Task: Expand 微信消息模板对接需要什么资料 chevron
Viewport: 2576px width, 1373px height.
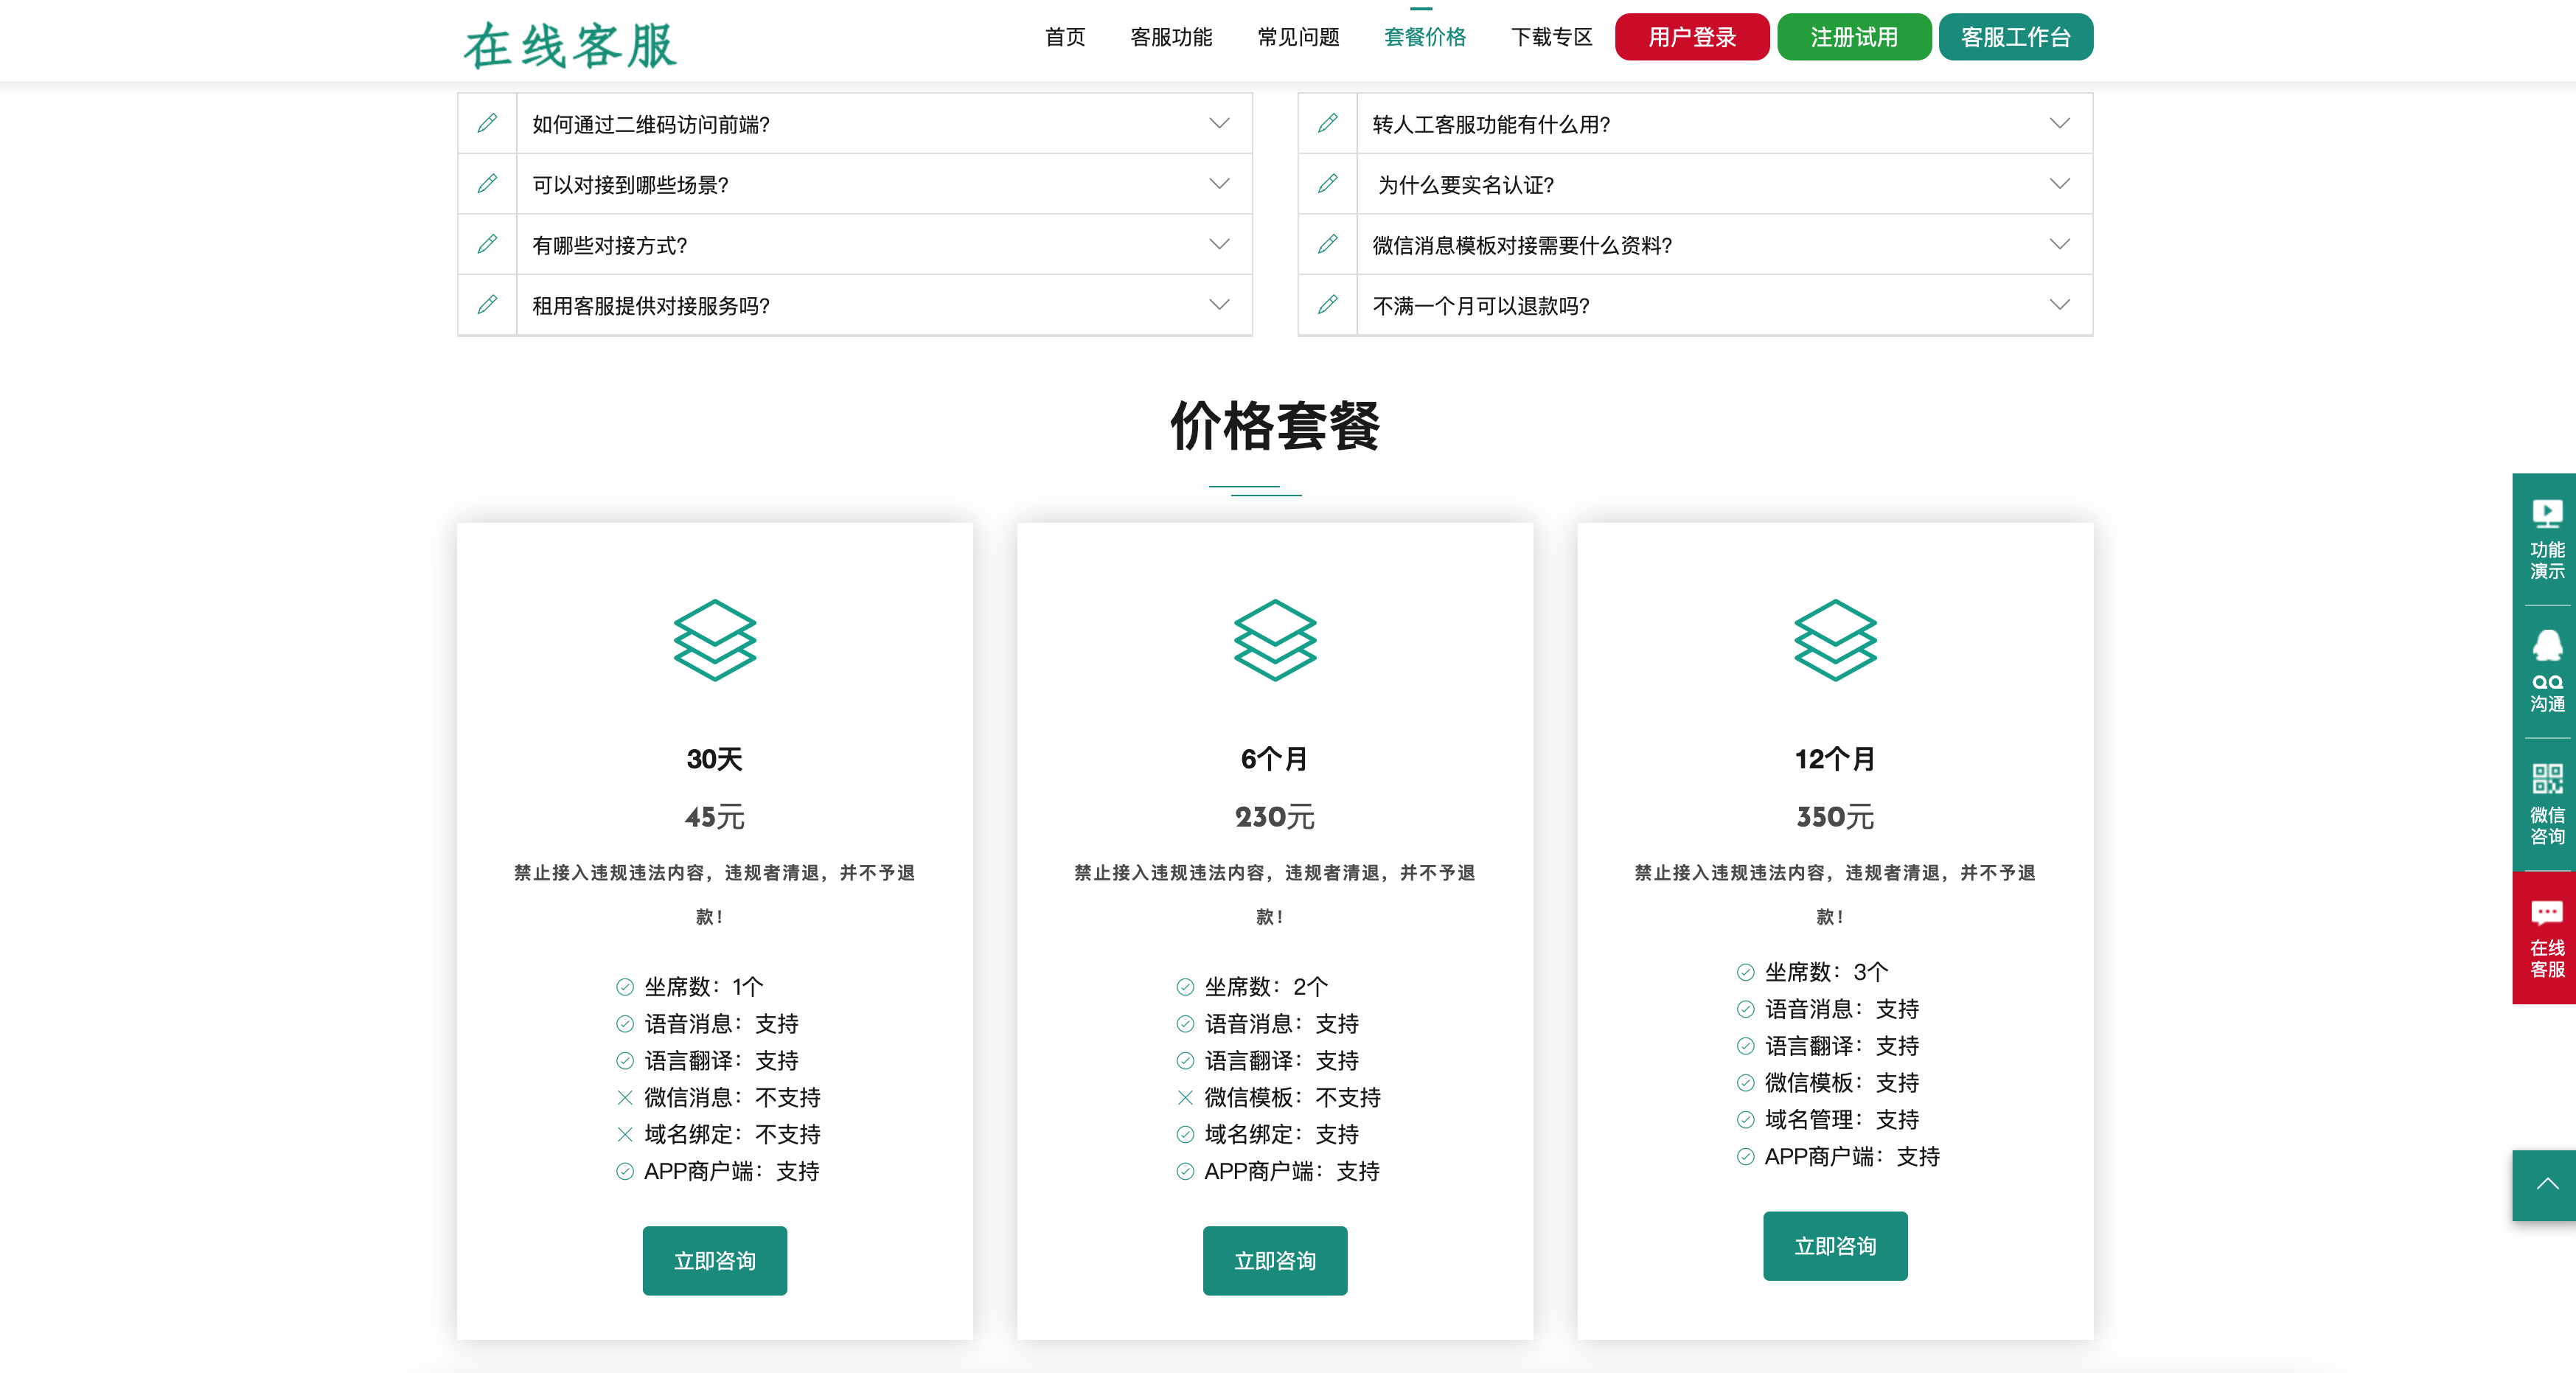Action: coord(2060,244)
